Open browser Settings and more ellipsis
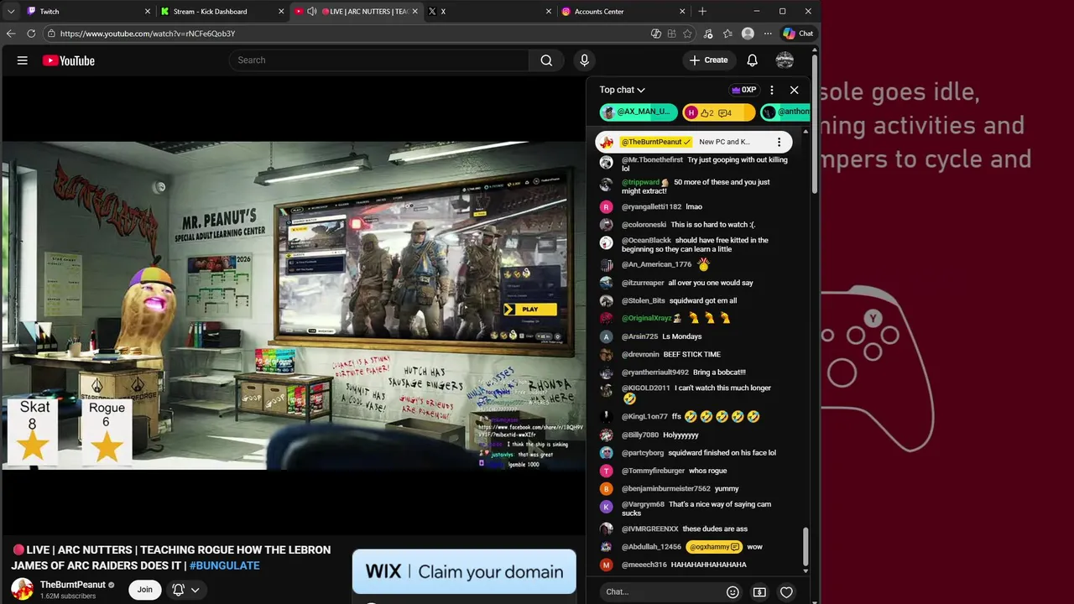Screen dimensions: 1074x604 [767, 34]
